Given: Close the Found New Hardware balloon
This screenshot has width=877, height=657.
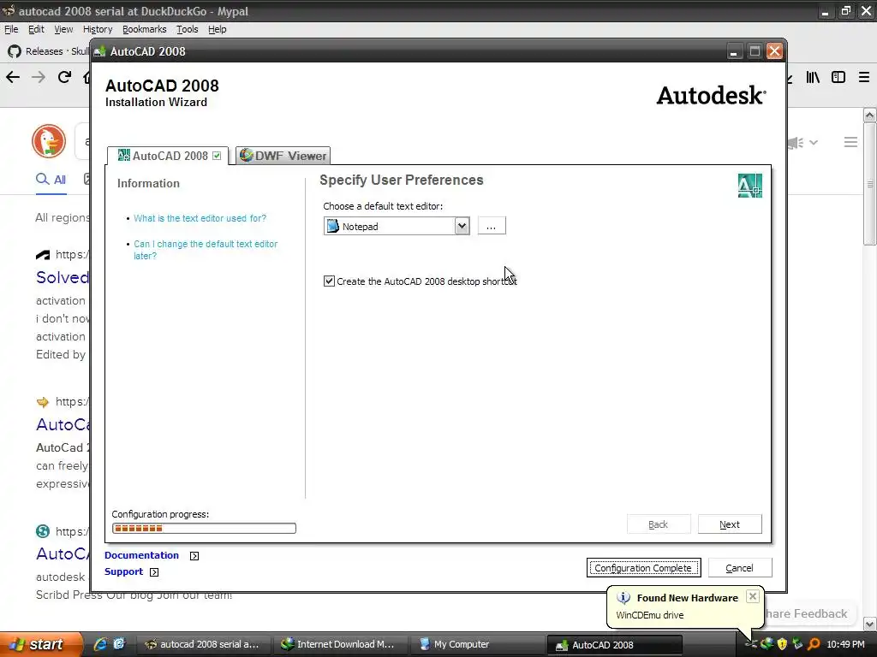Looking at the screenshot, I should coord(753,596).
